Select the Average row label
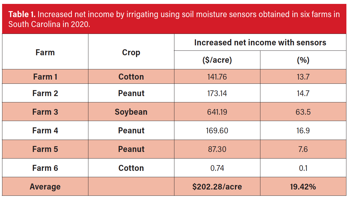The image size is (350, 200). click(45, 187)
